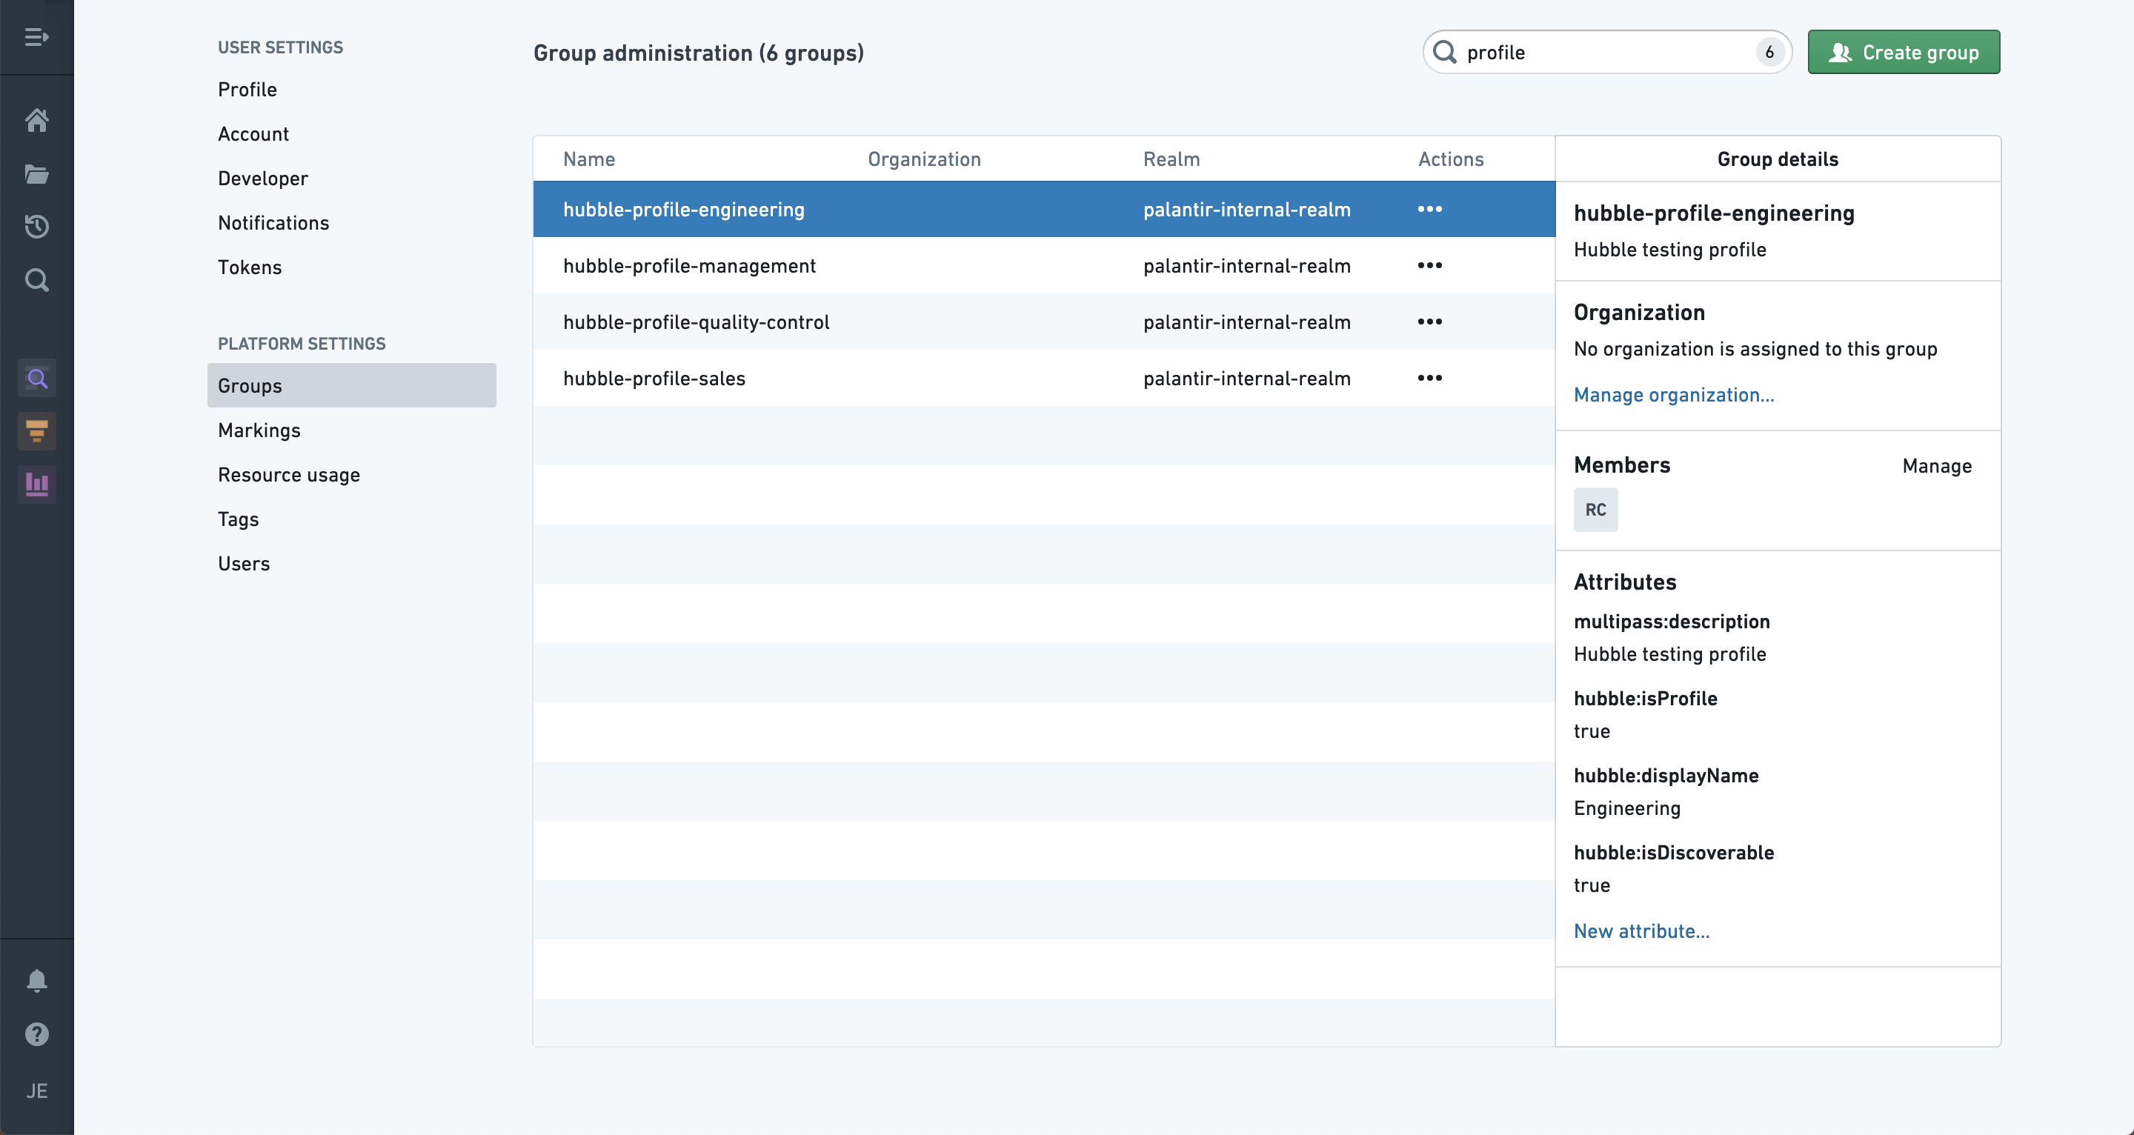Launch the purple bar chart app icon

(x=37, y=484)
